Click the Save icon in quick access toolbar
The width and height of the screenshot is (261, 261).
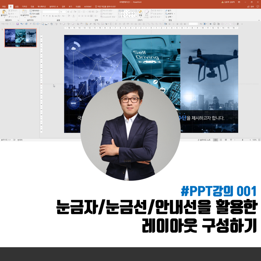(18, 24)
